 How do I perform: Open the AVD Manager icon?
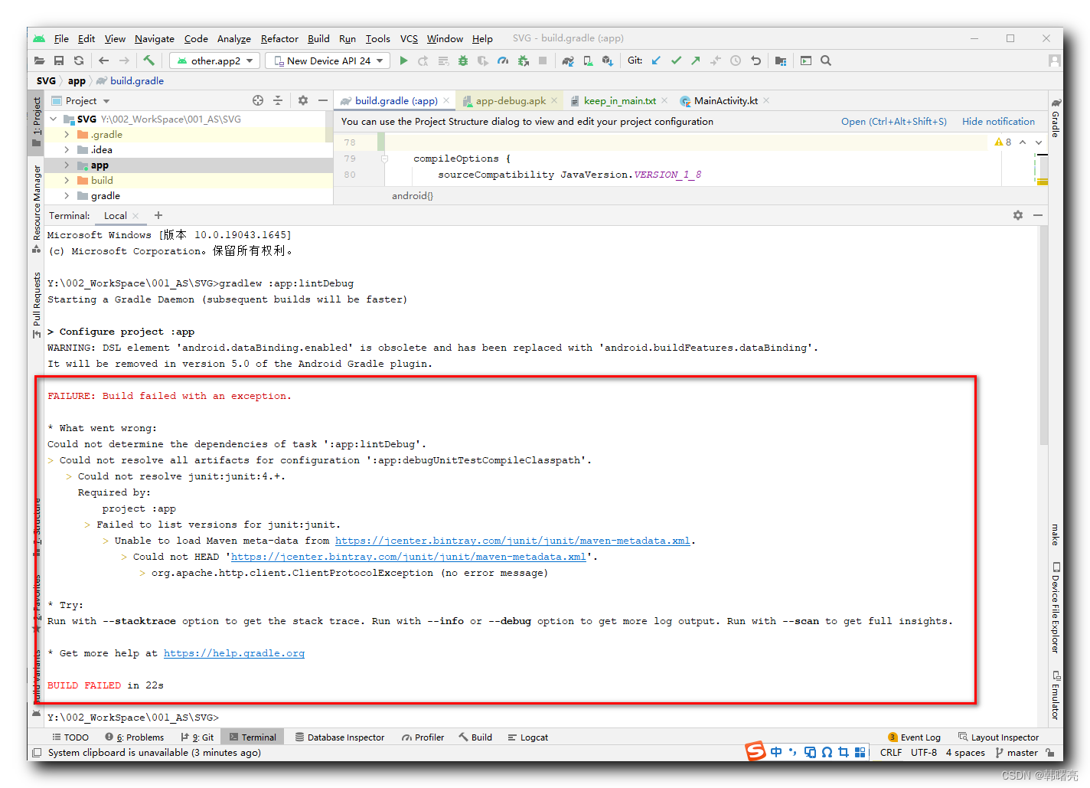click(588, 60)
